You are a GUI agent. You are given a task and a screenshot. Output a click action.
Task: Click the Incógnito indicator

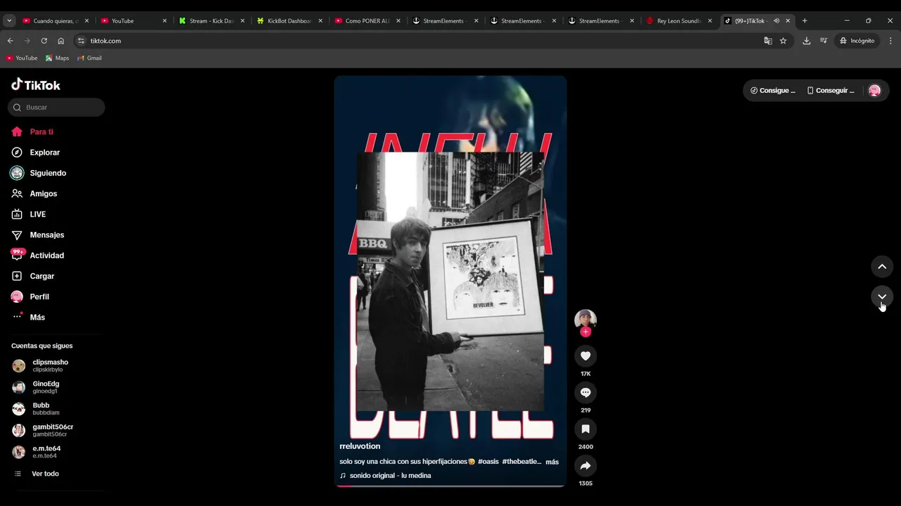pos(857,41)
